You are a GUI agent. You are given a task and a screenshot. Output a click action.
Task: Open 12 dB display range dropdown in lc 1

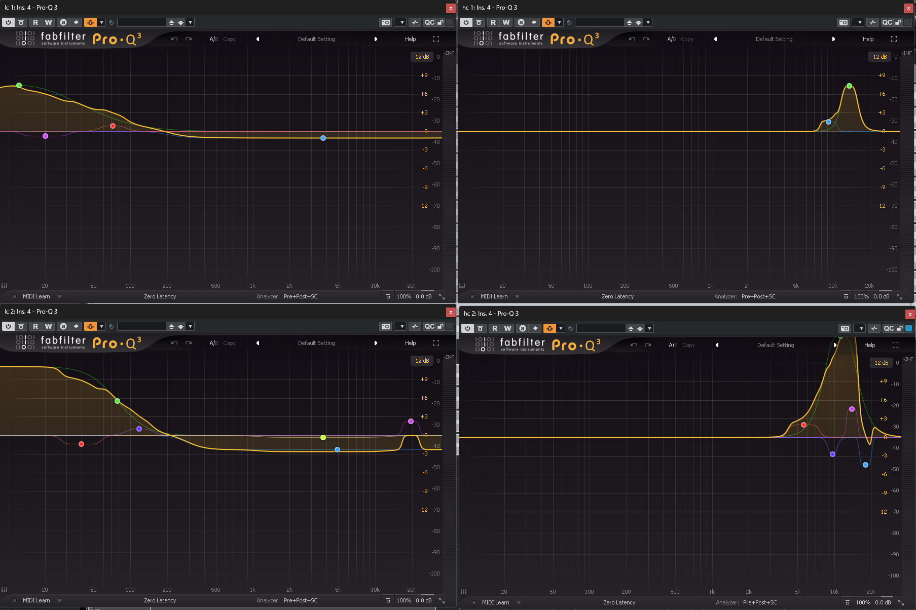pyautogui.click(x=422, y=57)
